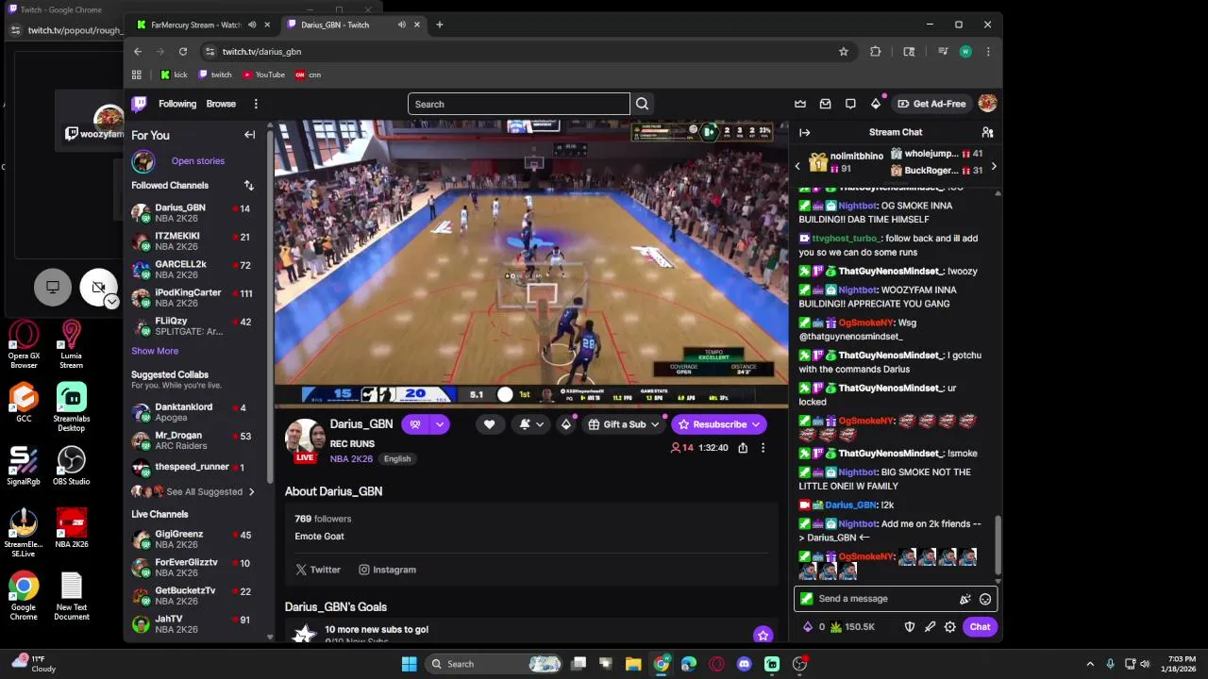This screenshot has height=679, width=1208.
Task: Open the Twitch home logo
Action: 139,104
